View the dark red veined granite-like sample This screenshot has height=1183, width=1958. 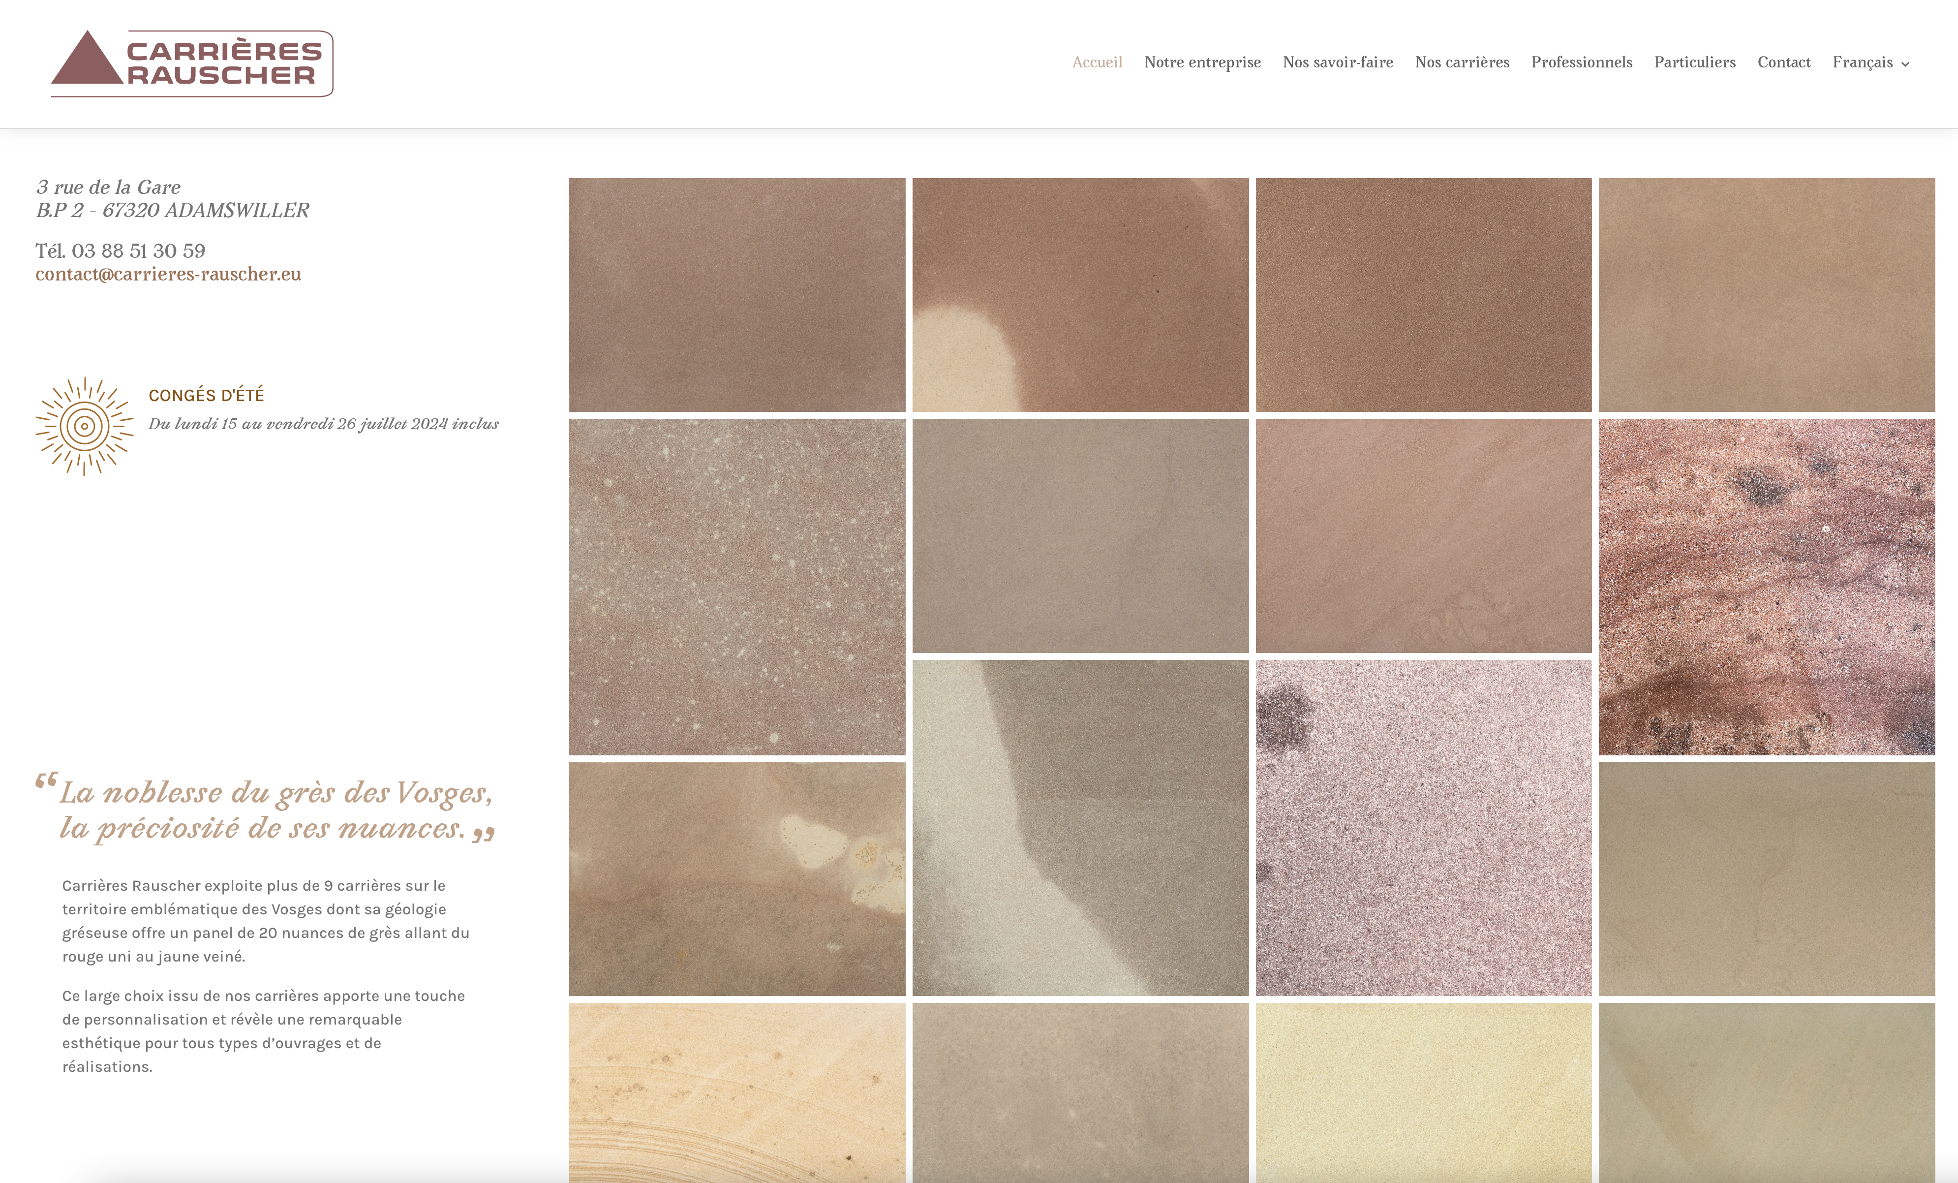tap(1767, 587)
